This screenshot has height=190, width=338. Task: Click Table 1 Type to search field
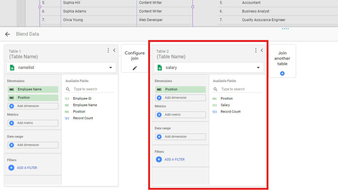point(92,89)
